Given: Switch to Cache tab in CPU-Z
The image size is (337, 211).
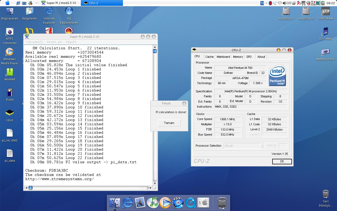Looking at the screenshot, I should click(x=210, y=57).
